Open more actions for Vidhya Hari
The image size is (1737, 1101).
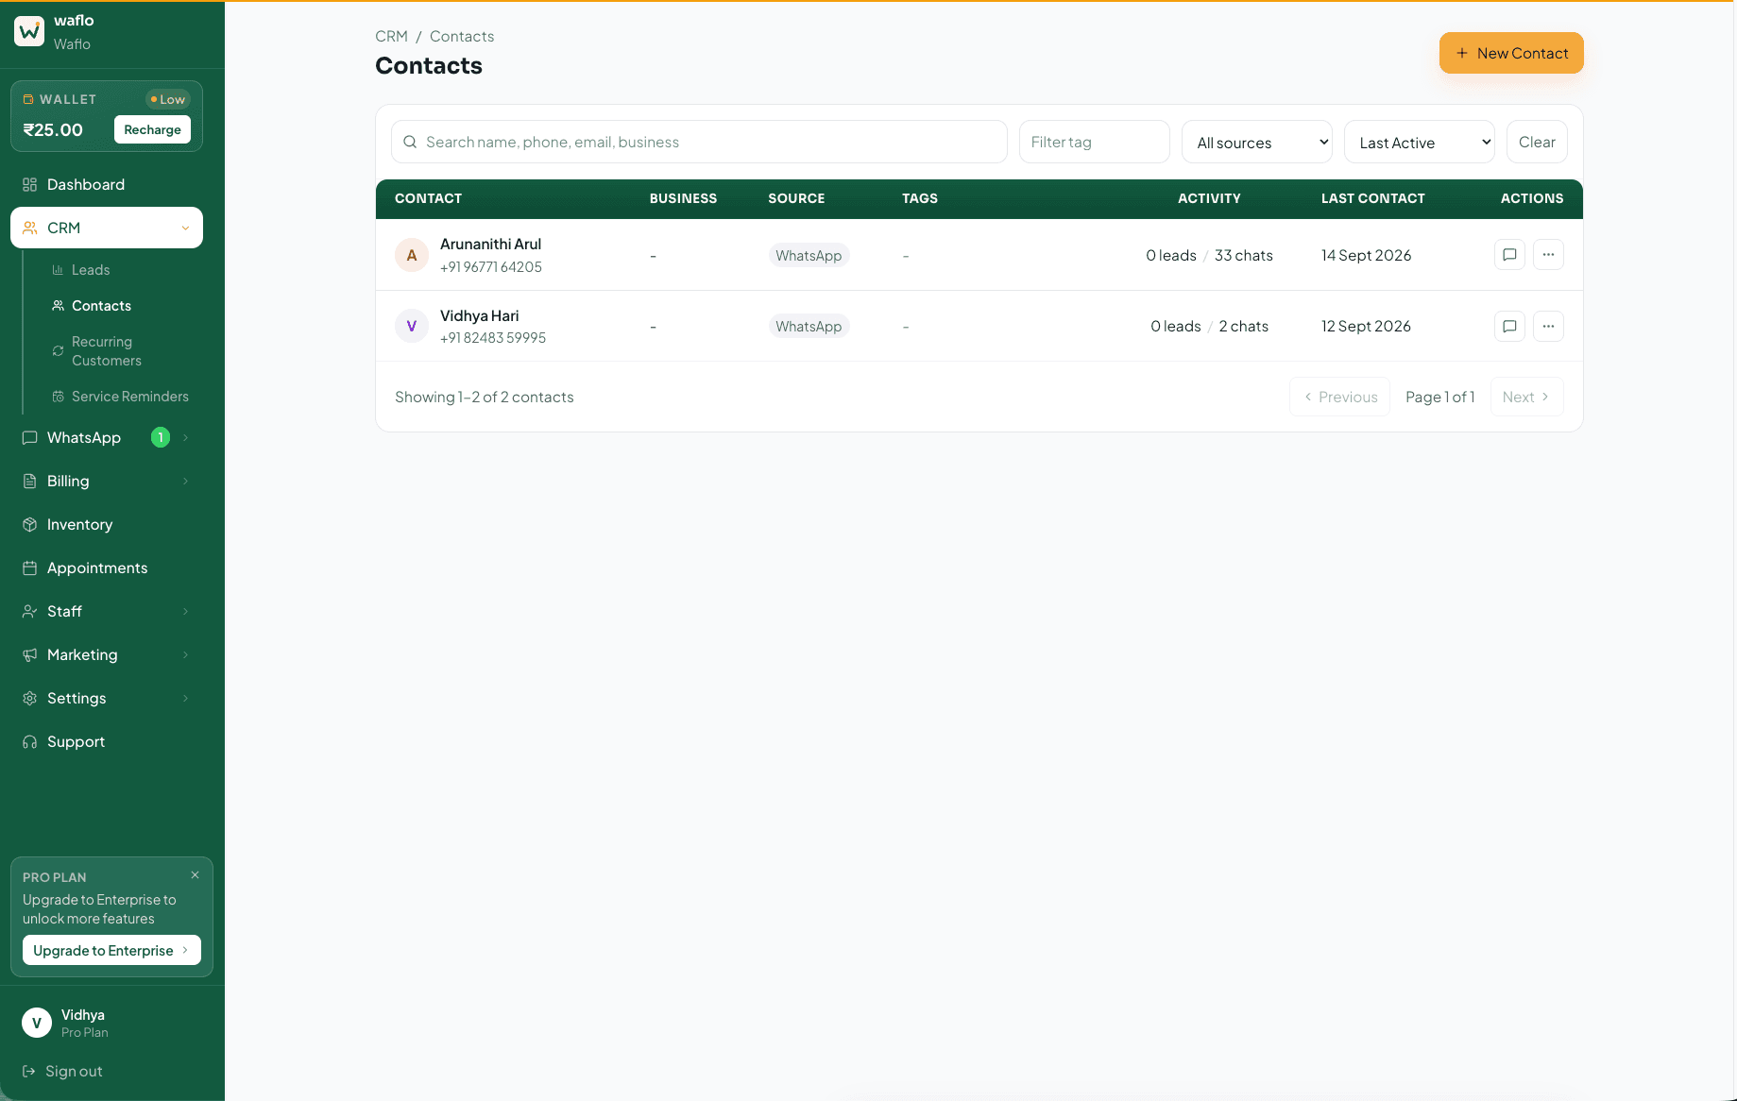point(1548,327)
